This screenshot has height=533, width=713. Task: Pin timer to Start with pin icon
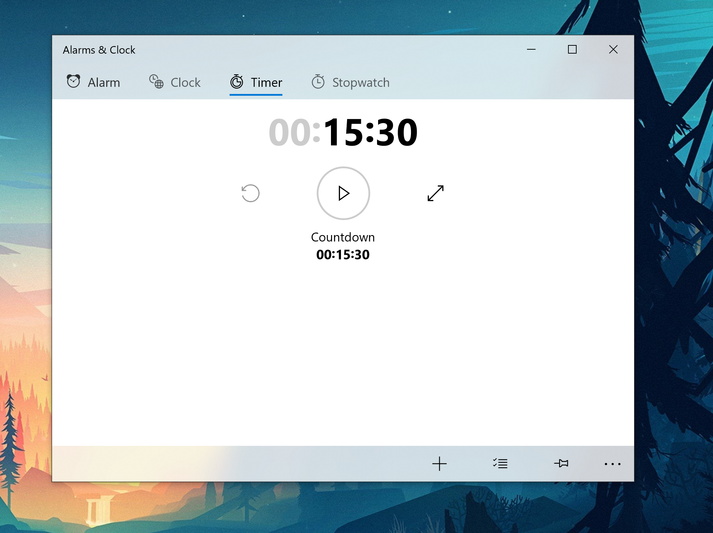[561, 464]
